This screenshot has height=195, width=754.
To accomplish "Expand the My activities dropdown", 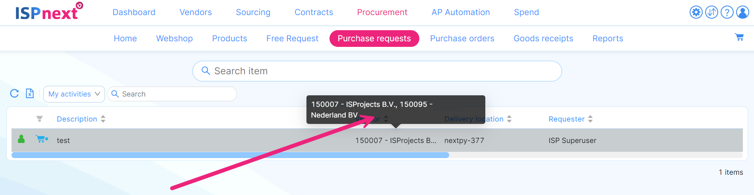I will [74, 94].
